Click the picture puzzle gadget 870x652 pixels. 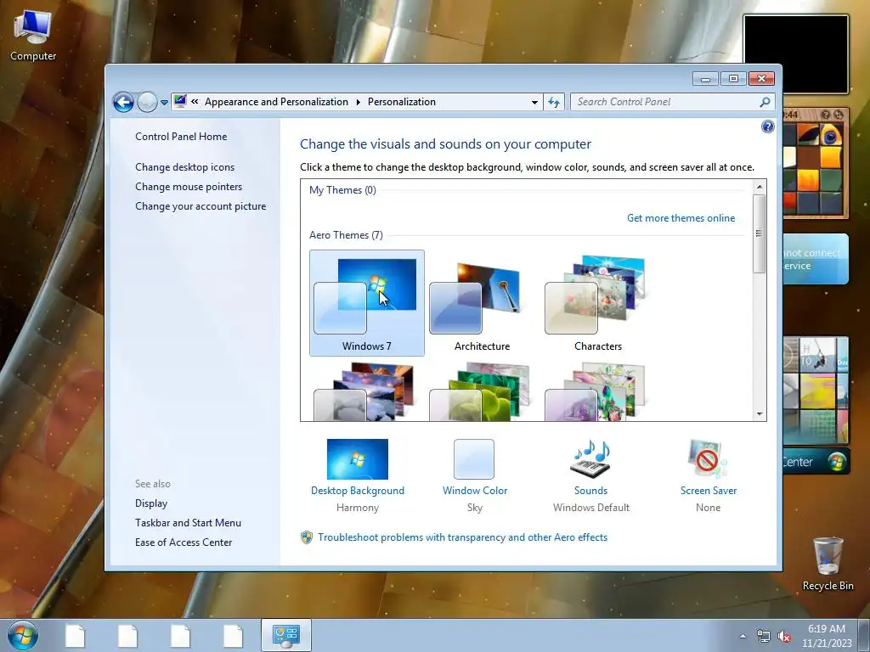[816, 163]
